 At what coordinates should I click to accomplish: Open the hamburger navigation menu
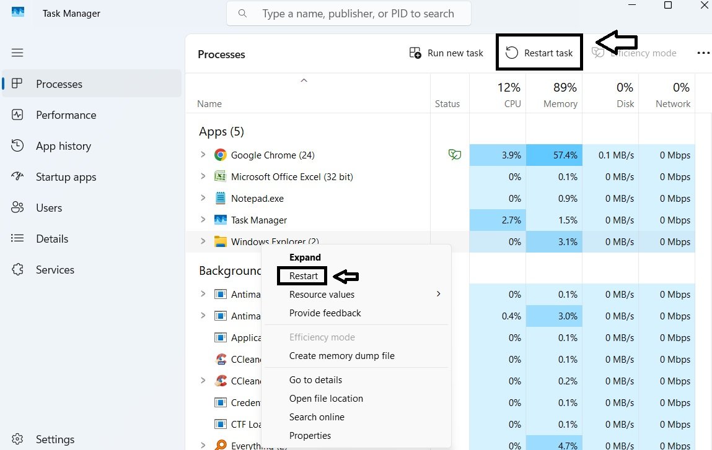[17, 53]
